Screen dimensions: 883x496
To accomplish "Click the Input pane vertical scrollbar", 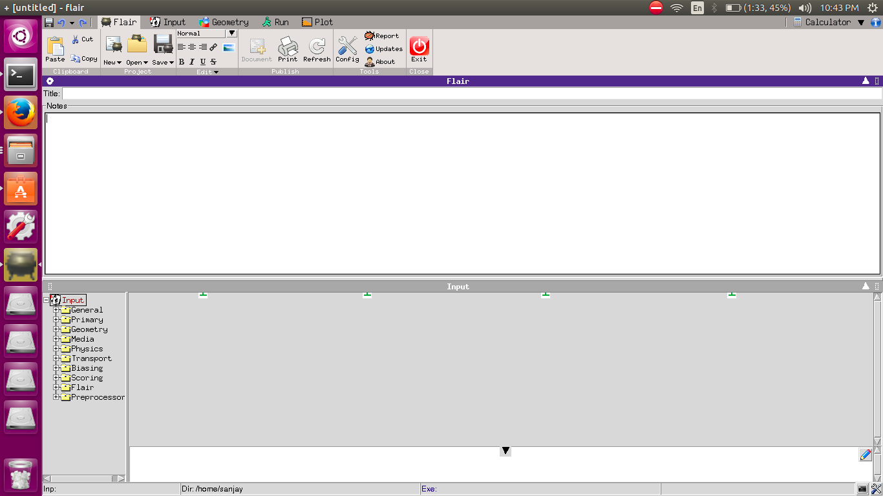I will (x=877, y=368).
